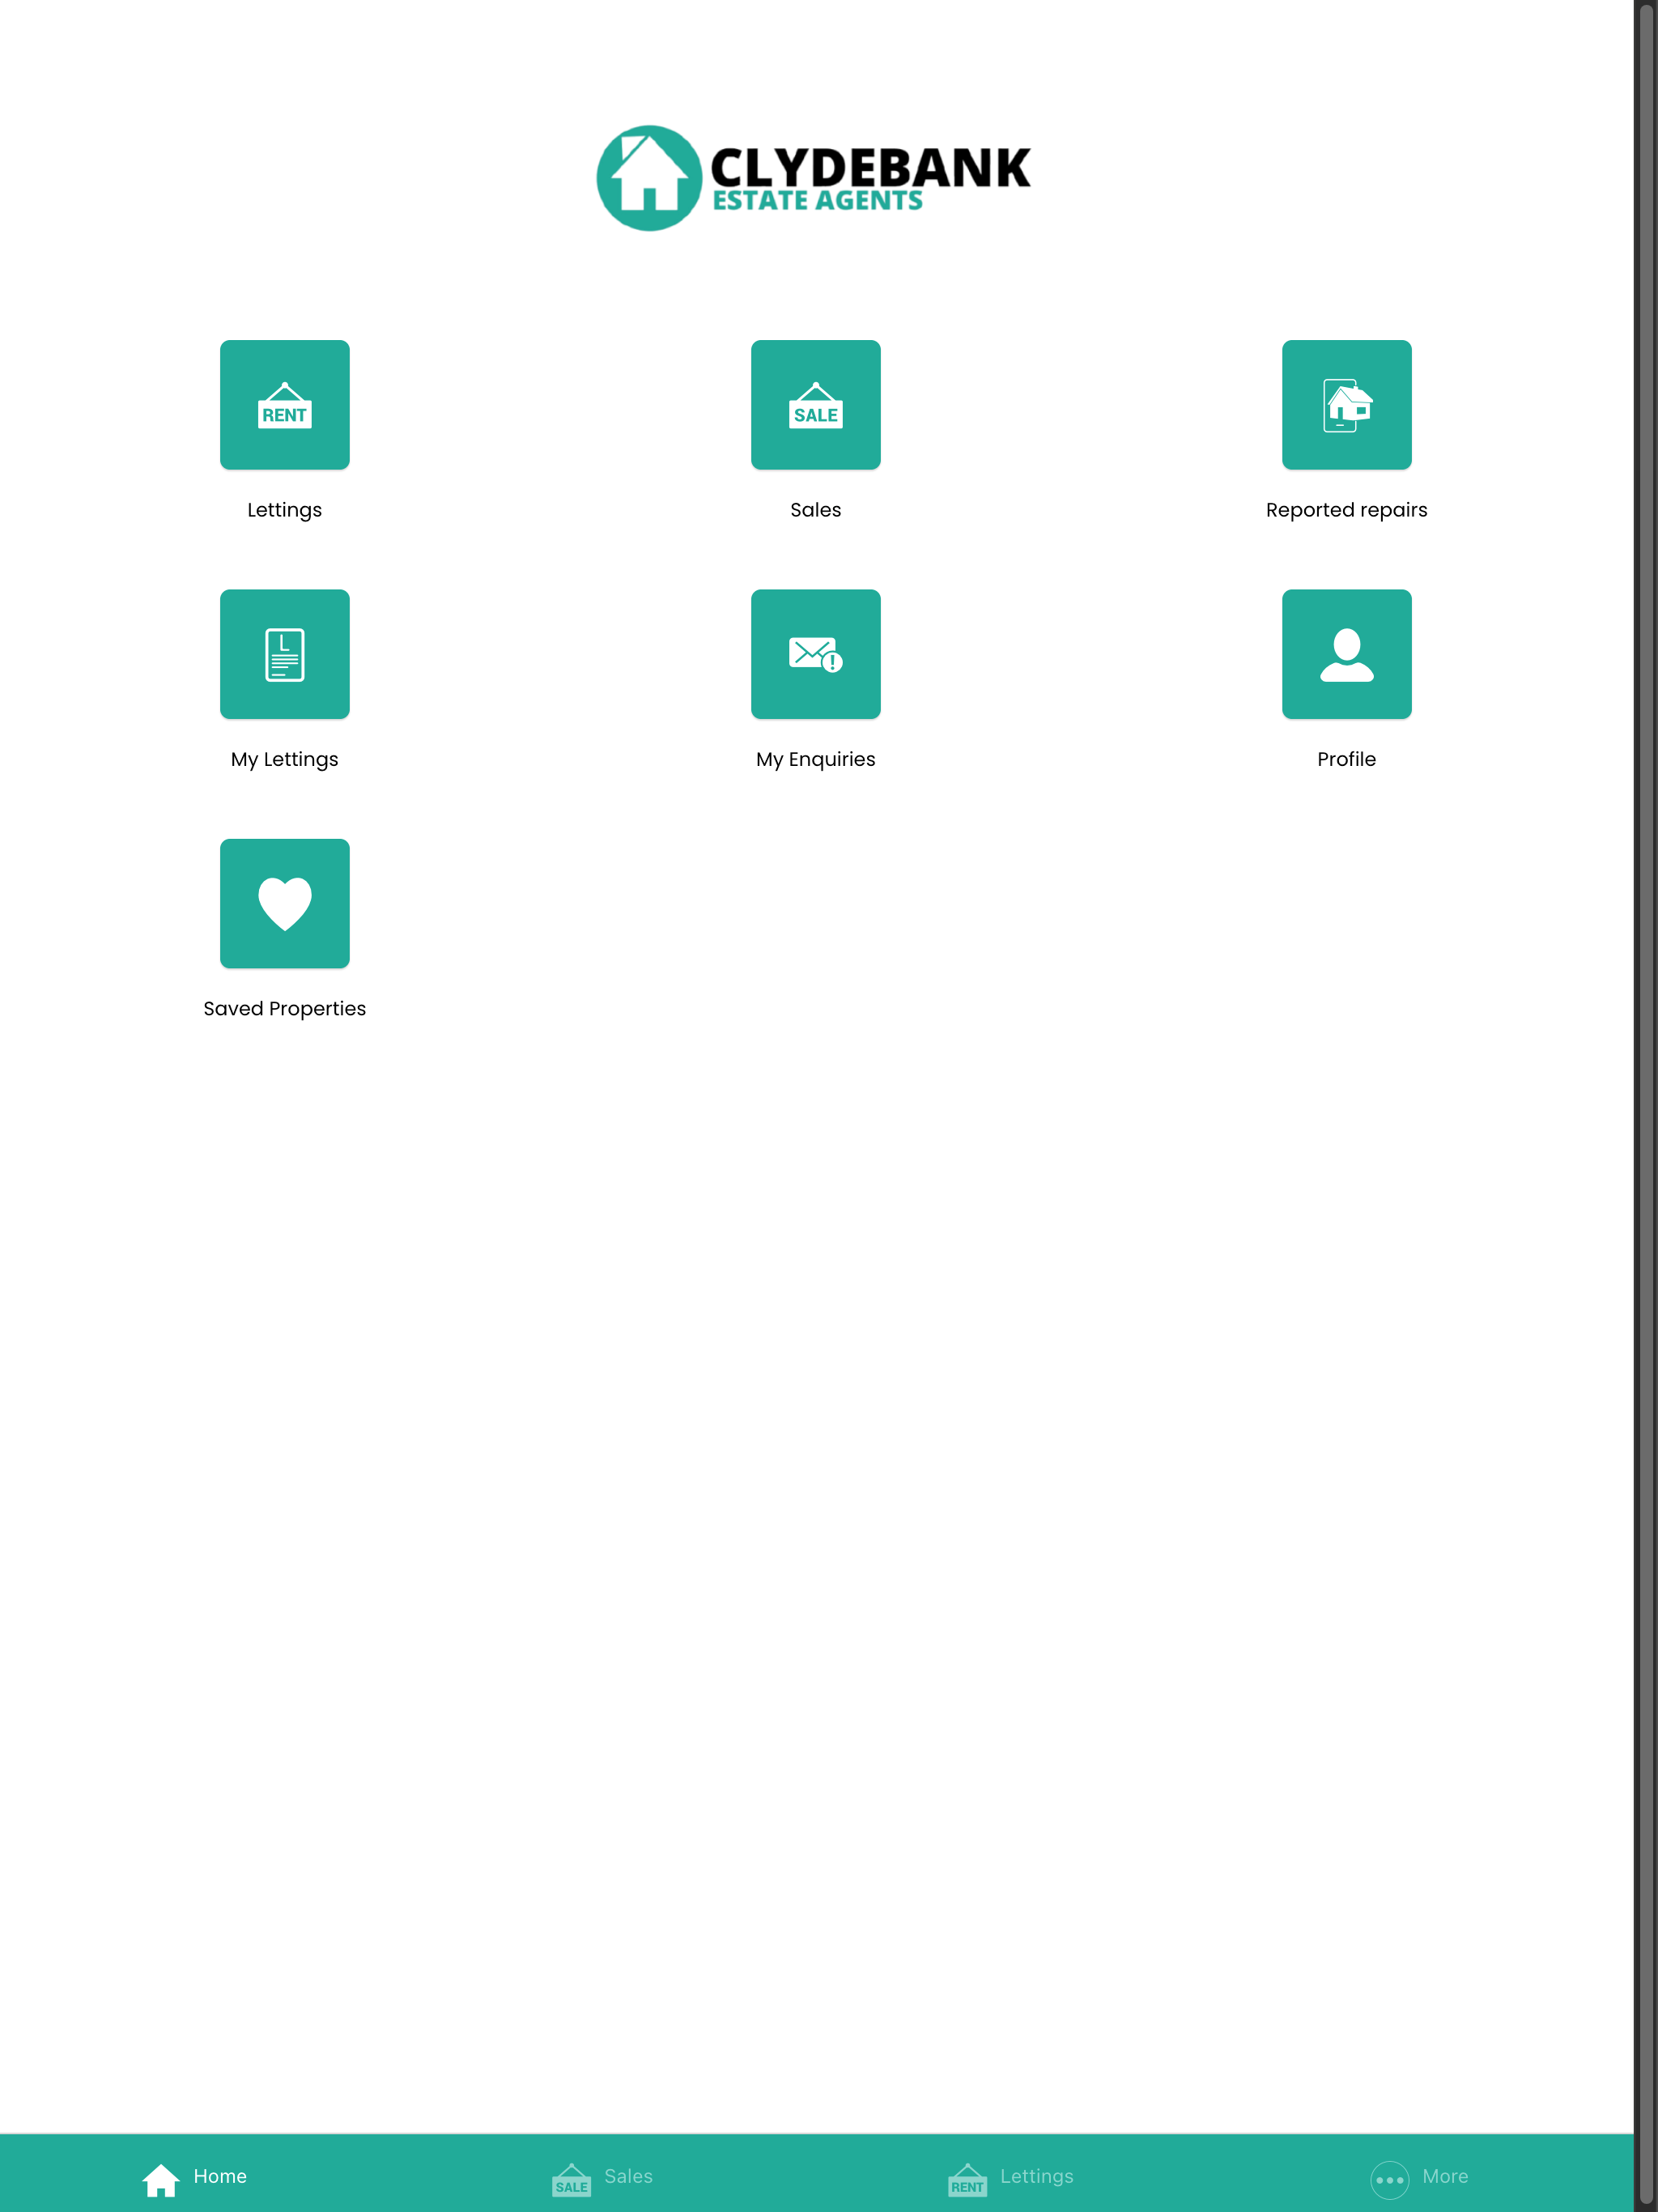Click the 'Reported repairs' label
Image resolution: width=1658 pixels, height=2212 pixels.
coord(1347,510)
